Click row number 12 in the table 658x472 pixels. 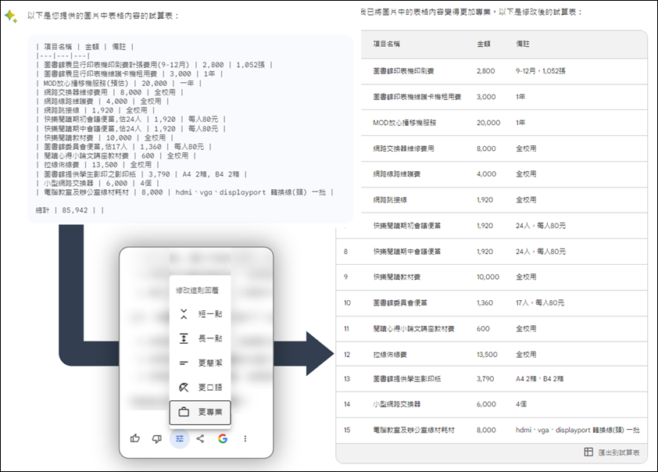tap(347, 355)
